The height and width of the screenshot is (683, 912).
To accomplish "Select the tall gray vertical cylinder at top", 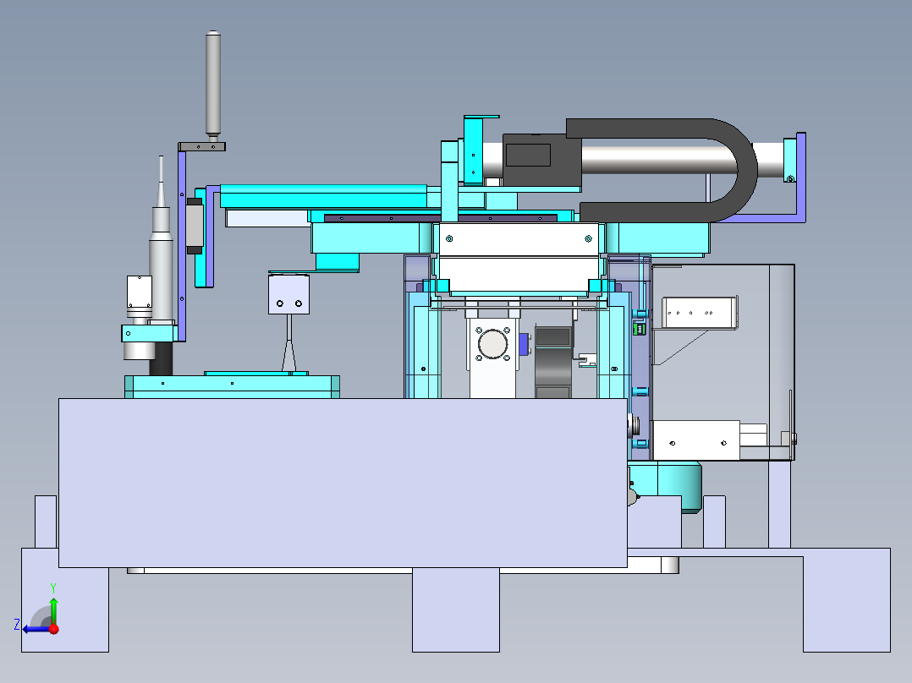I will [x=213, y=85].
